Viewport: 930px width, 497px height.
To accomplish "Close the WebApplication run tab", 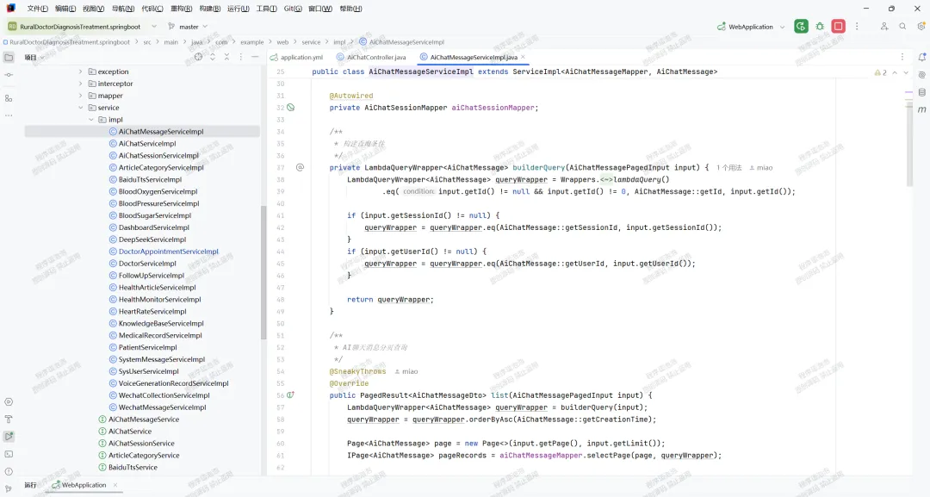I will tap(115, 485).
